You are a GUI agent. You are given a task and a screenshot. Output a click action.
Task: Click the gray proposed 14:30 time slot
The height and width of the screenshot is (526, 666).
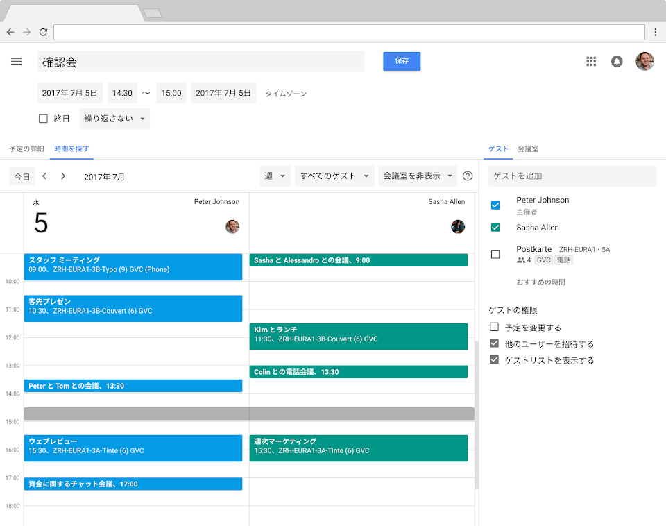point(249,414)
